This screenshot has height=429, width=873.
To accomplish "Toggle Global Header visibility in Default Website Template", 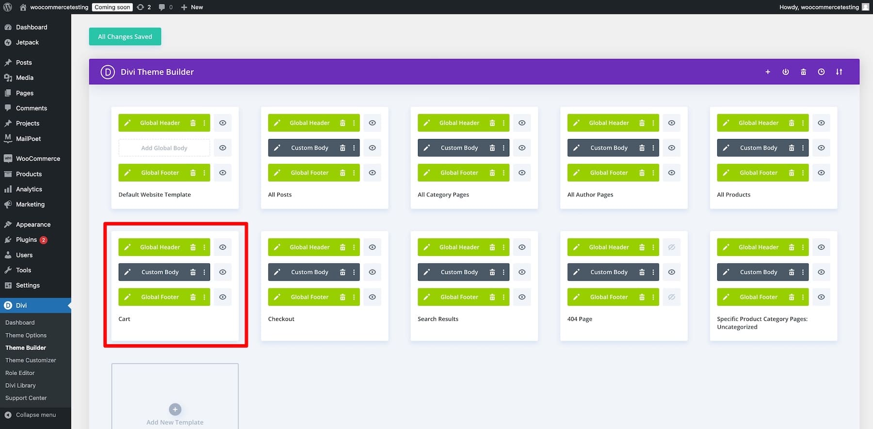I will pyautogui.click(x=223, y=123).
